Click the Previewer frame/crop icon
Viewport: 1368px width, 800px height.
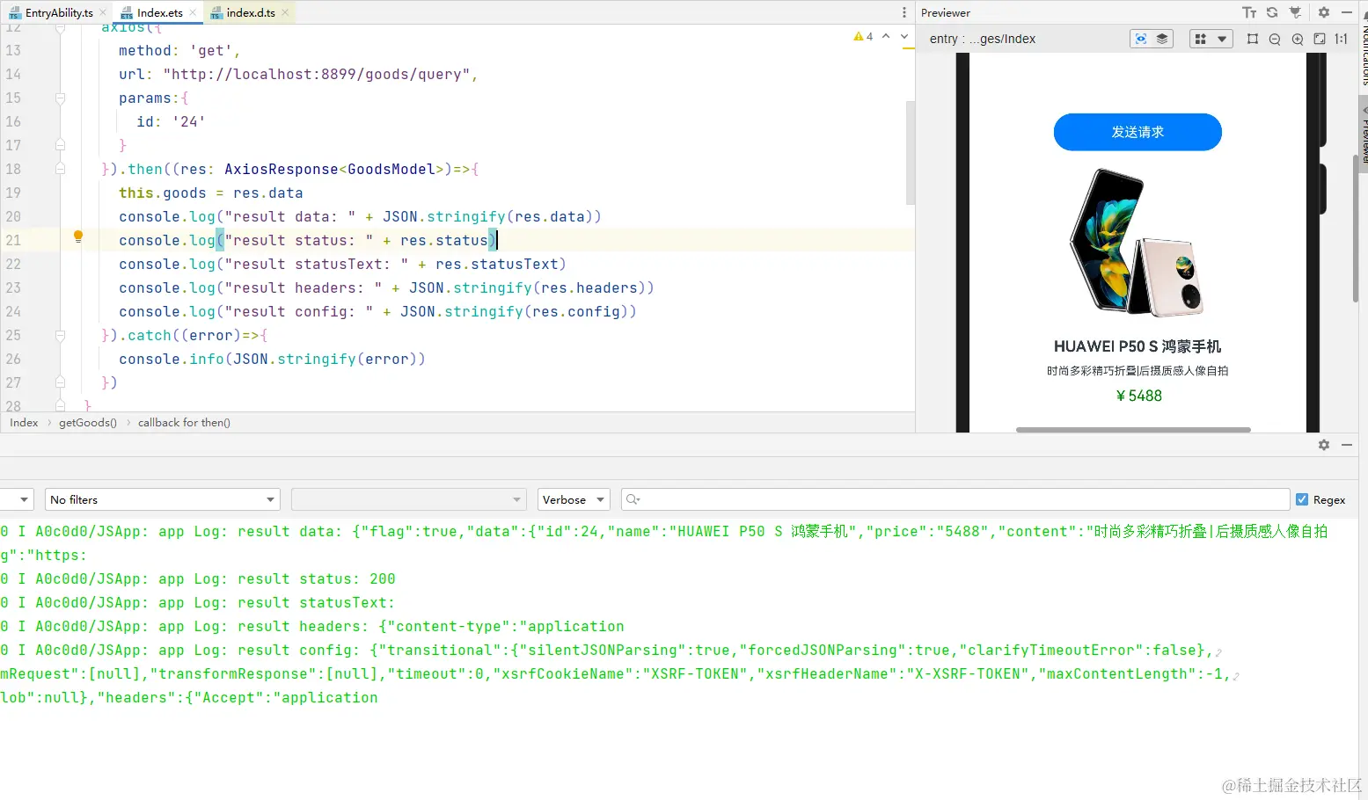tap(1253, 39)
